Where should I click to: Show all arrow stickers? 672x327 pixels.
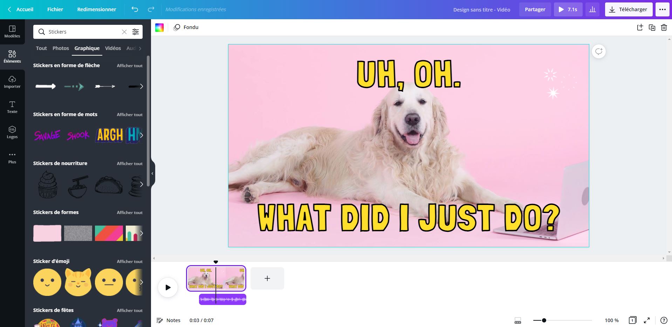pyautogui.click(x=130, y=66)
